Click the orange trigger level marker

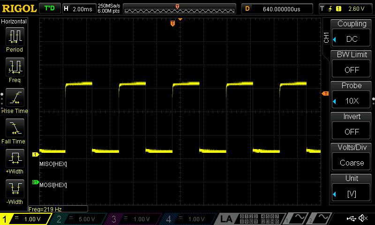coord(325,94)
